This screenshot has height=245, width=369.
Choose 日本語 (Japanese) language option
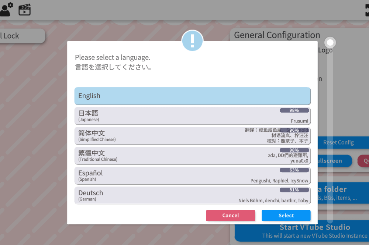click(192, 116)
